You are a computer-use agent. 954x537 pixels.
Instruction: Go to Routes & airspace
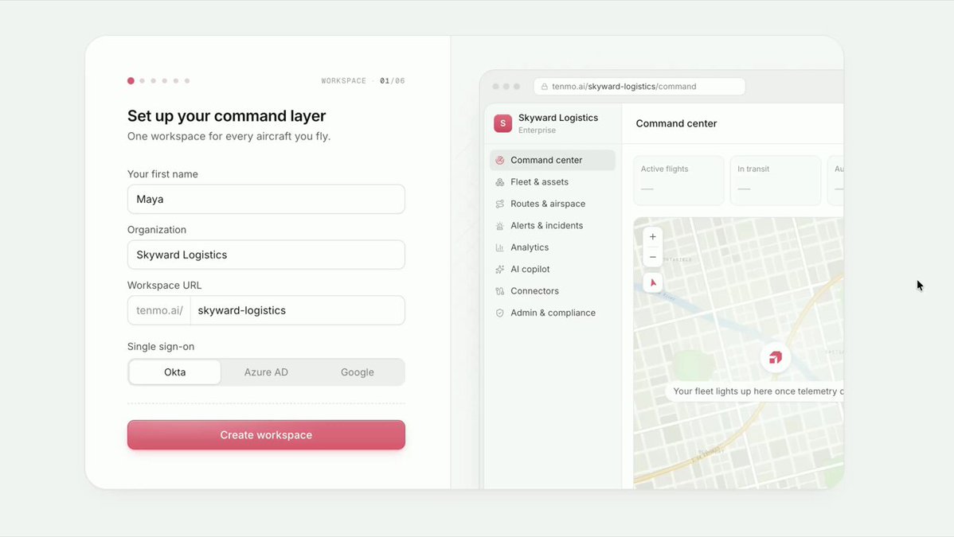point(553,204)
